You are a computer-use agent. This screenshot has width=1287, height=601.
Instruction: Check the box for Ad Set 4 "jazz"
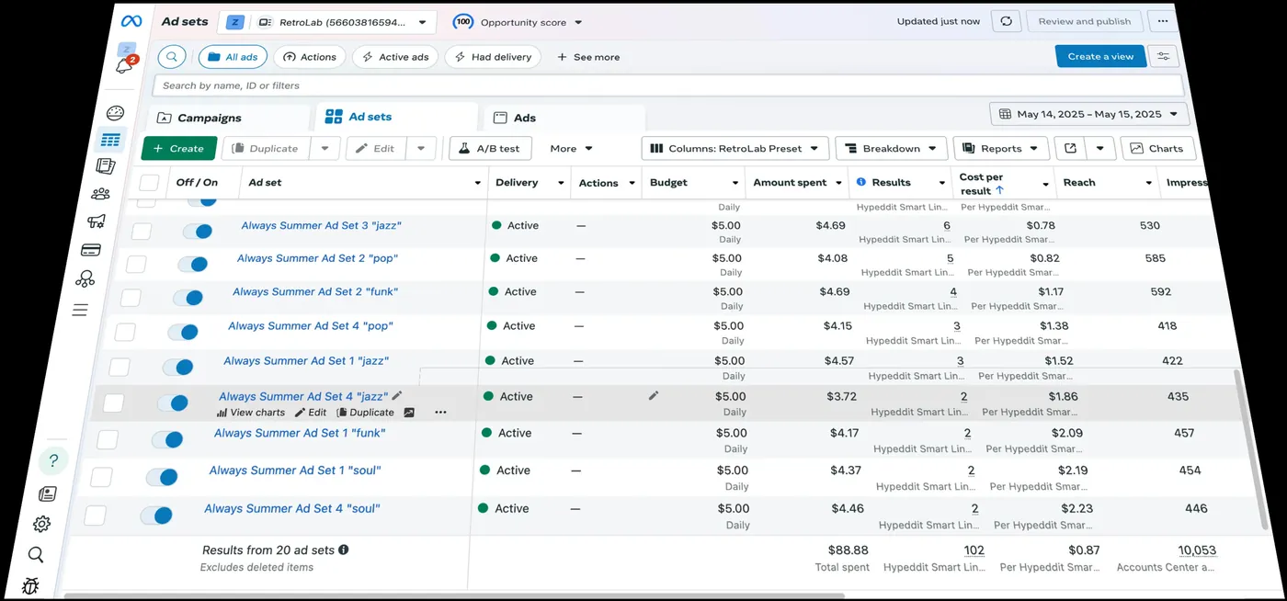click(113, 403)
